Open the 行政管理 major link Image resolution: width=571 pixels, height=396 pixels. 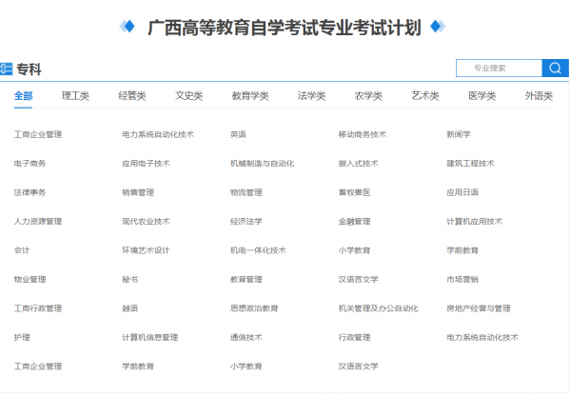(x=354, y=337)
